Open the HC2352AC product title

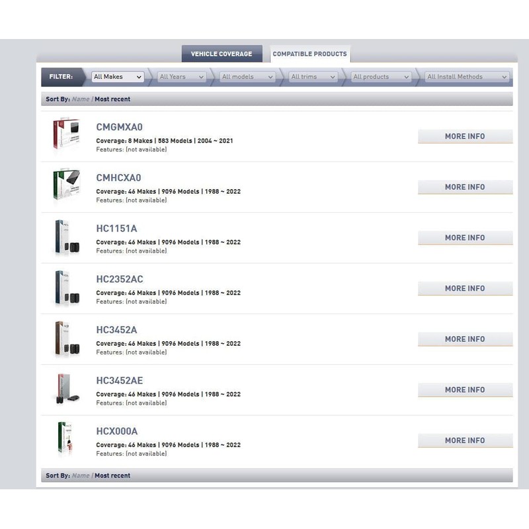[120, 279]
